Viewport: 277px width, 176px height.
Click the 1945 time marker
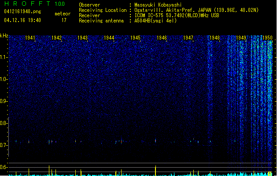[x=135, y=38]
